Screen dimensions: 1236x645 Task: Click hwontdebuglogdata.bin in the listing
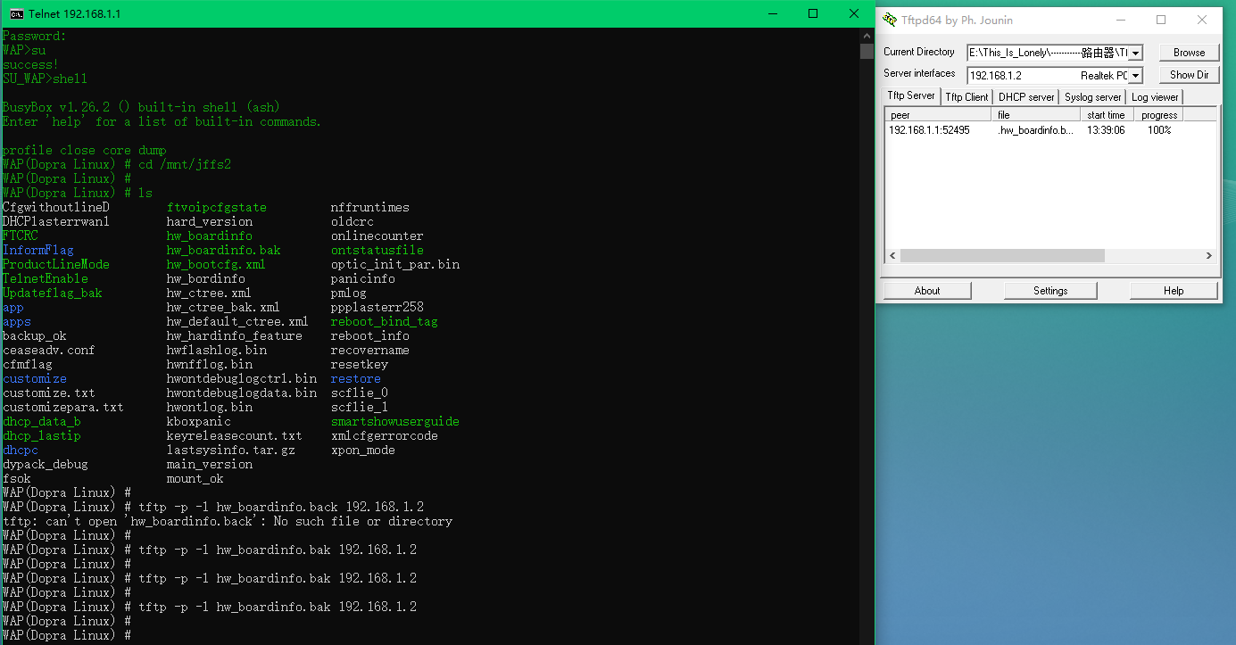(x=241, y=393)
